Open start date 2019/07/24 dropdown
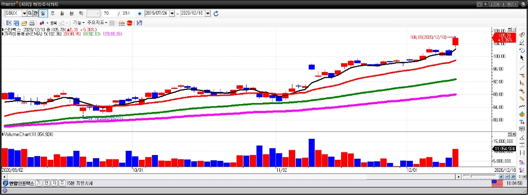 click(x=172, y=13)
